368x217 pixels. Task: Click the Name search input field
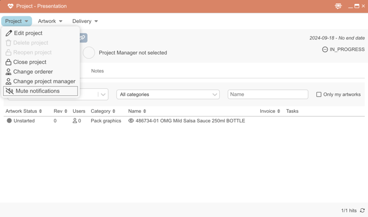[268, 94]
